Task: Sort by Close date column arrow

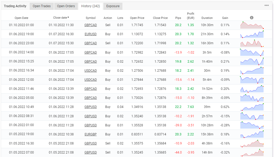Action: [68, 18]
